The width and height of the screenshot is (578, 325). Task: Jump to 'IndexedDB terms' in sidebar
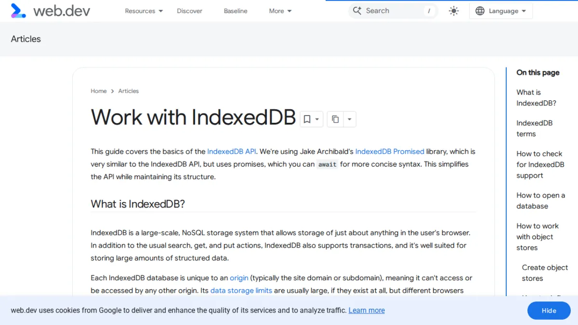coord(535,129)
